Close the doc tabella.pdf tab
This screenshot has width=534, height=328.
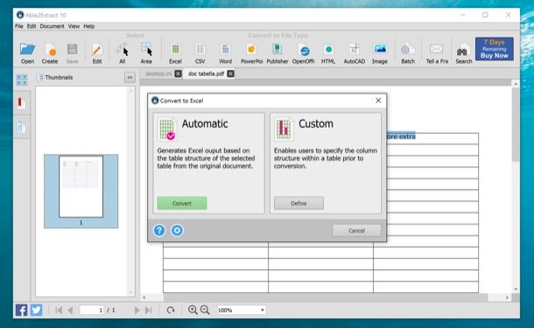pyautogui.click(x=230, y=73)
